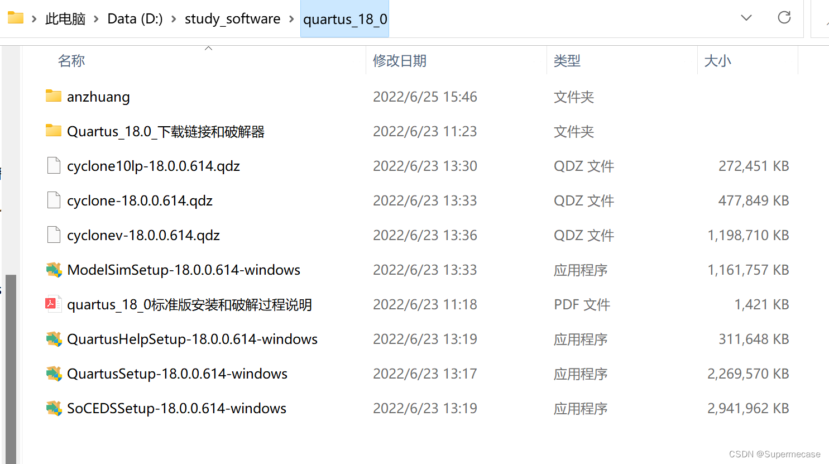Select the cyclone10lp-18.0.0.614.qdz file

[153, 166]
